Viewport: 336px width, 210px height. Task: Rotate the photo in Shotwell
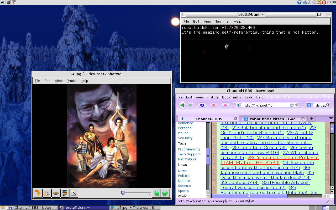(38, 193)
